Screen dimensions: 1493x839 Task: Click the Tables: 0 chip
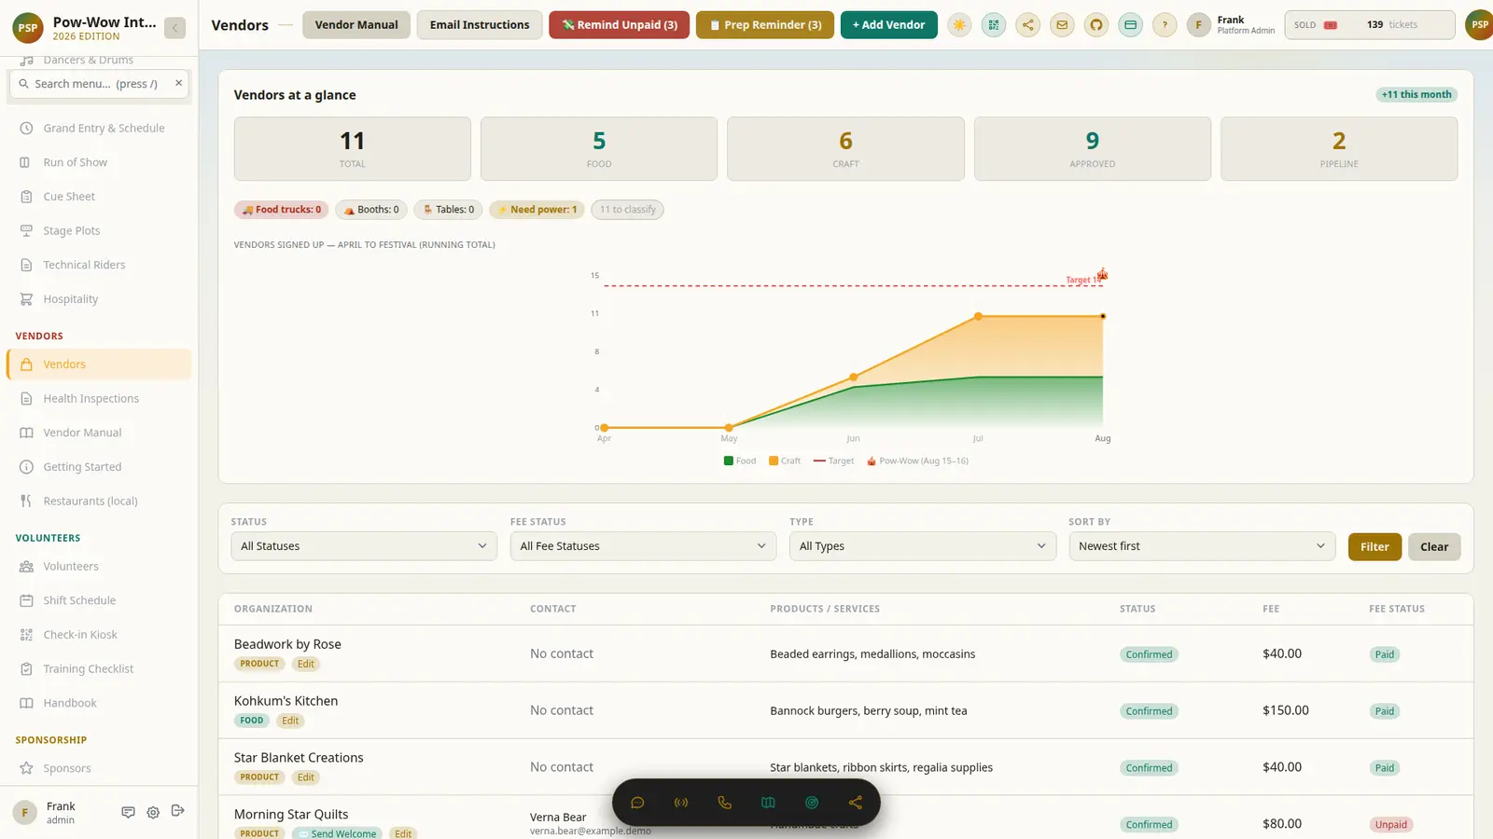[448, 210]
